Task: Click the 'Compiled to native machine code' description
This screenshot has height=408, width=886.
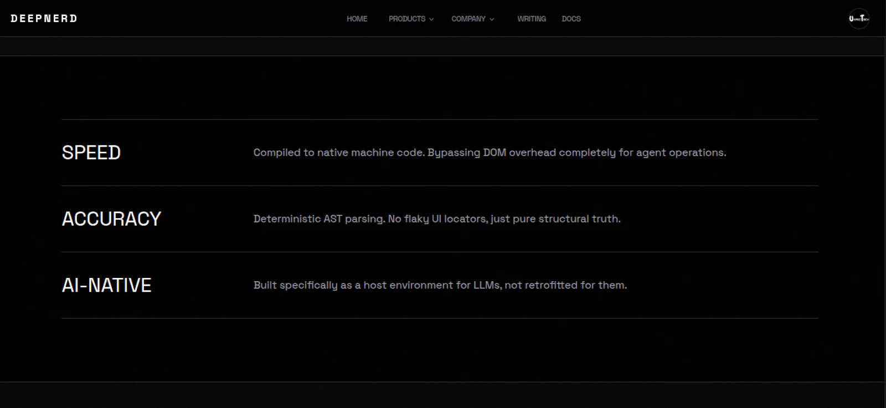Action: click(x=490, y=153)
